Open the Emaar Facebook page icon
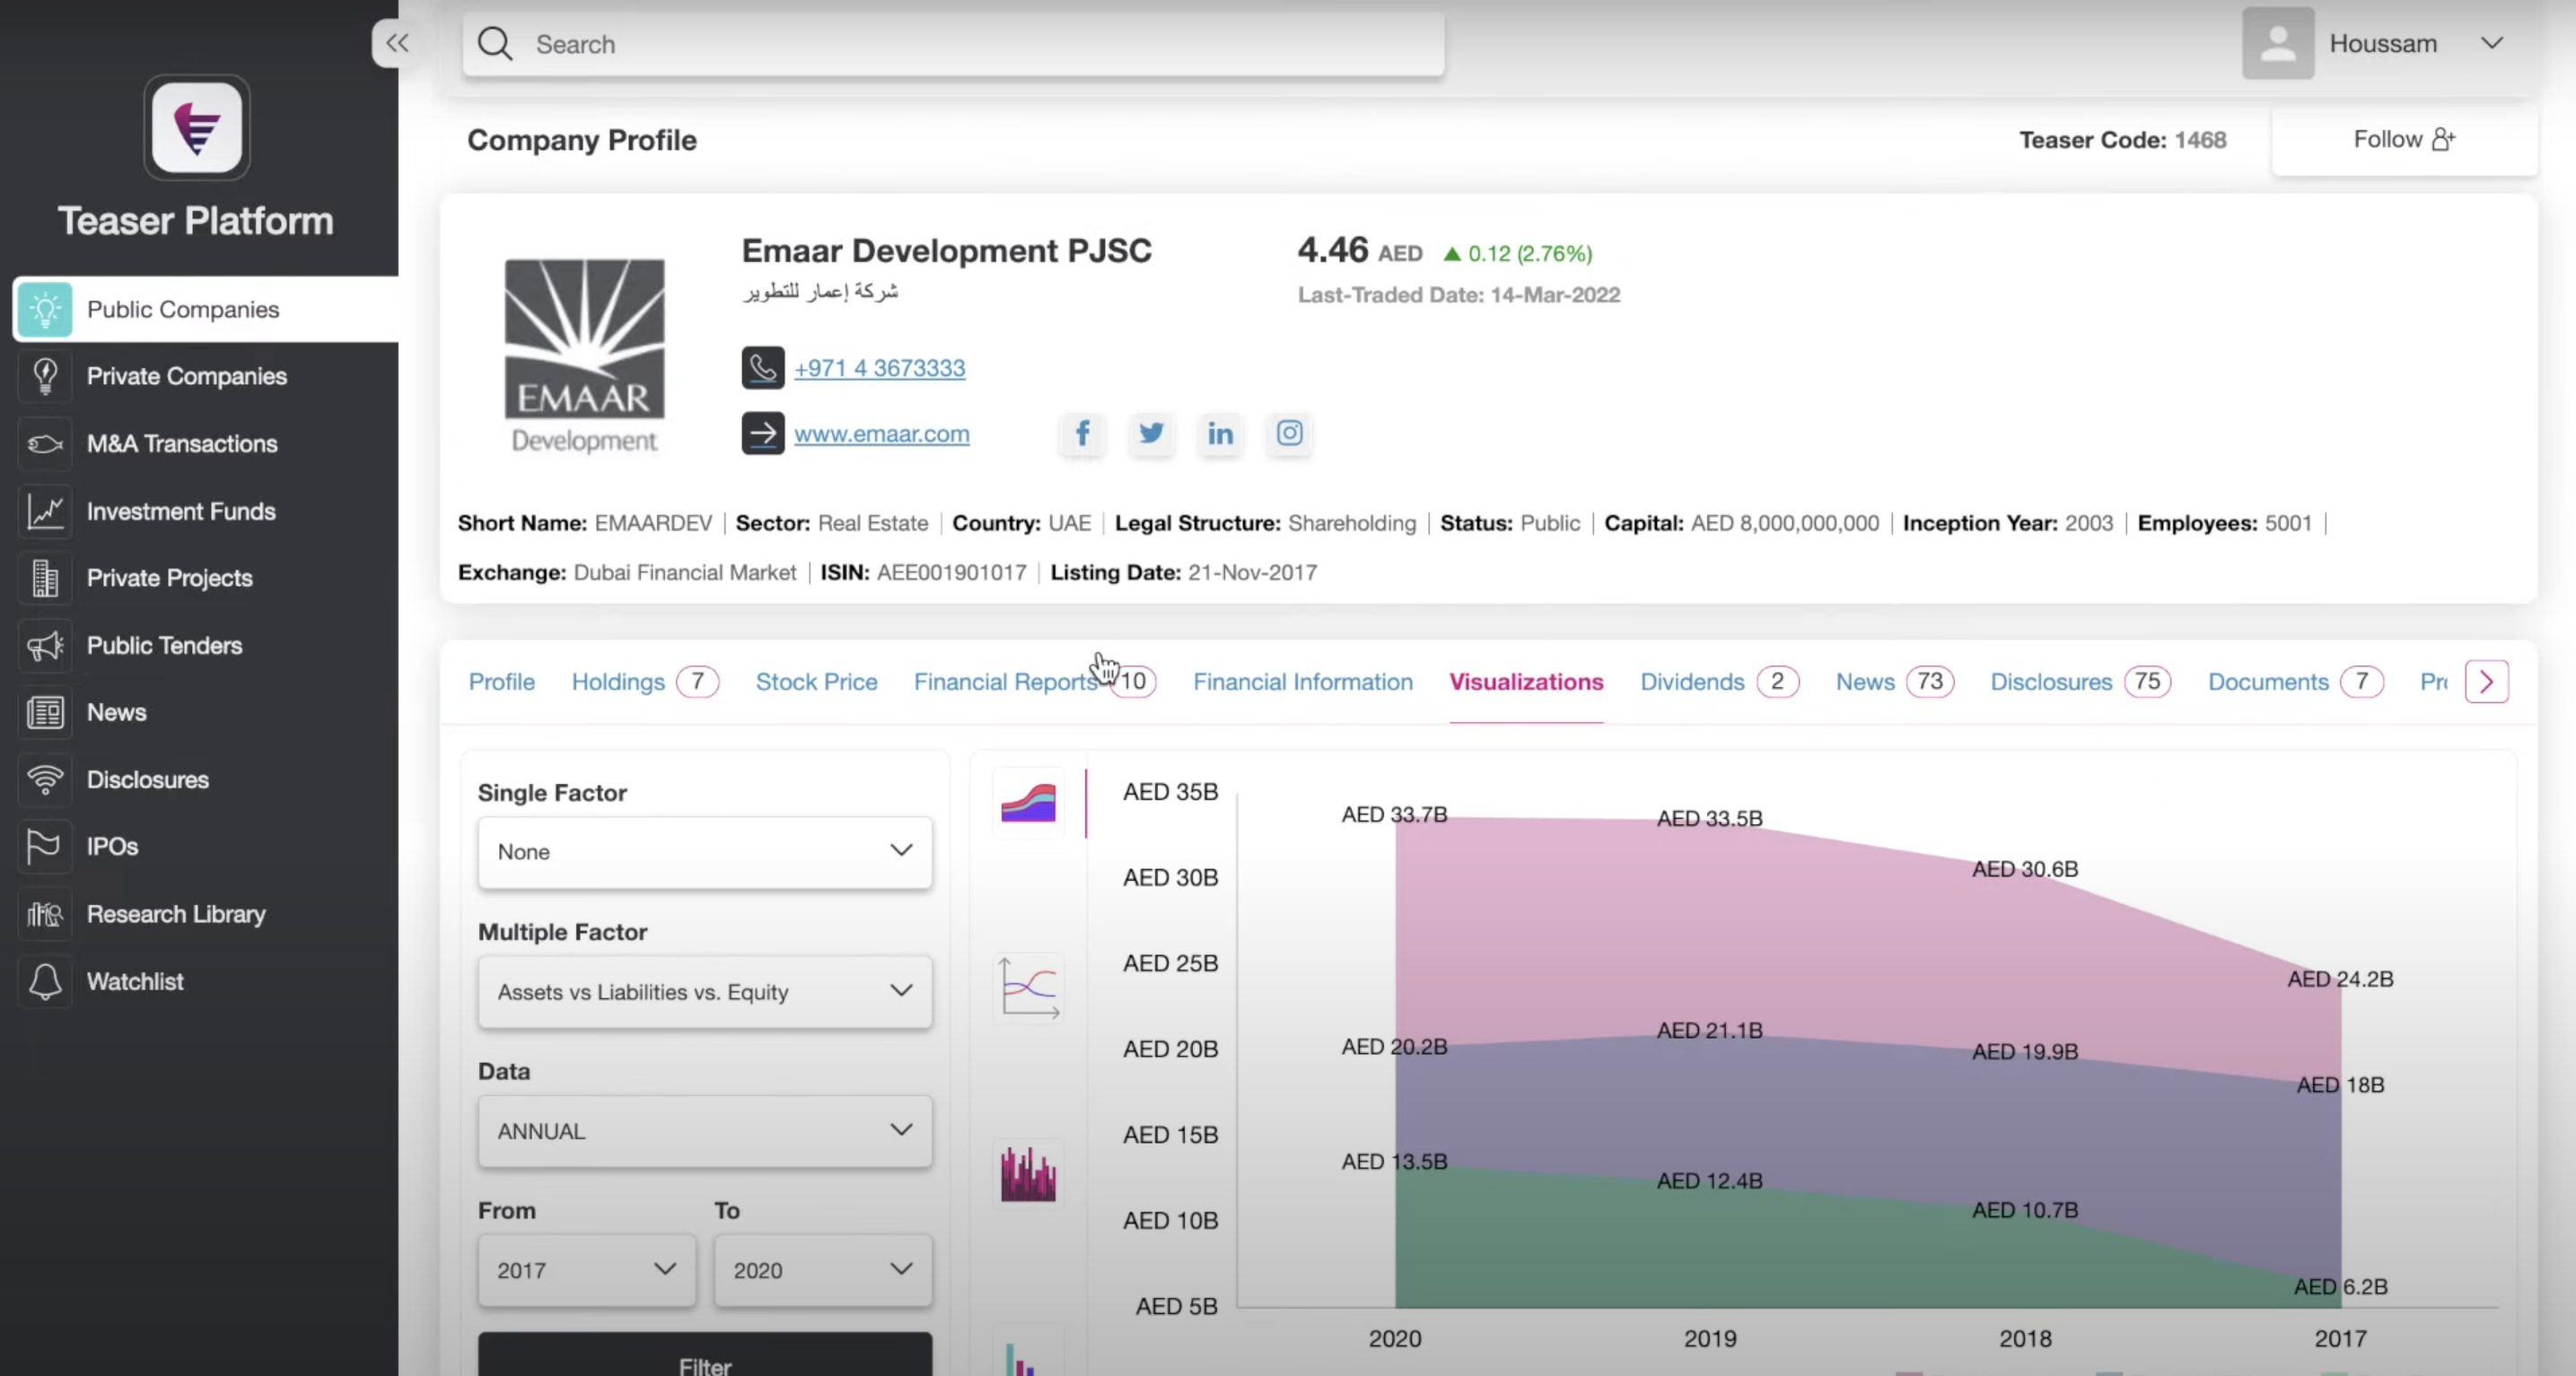Image resolution: width=2576 pixels, height=1376 pixels. click(x=1082, y=432)
